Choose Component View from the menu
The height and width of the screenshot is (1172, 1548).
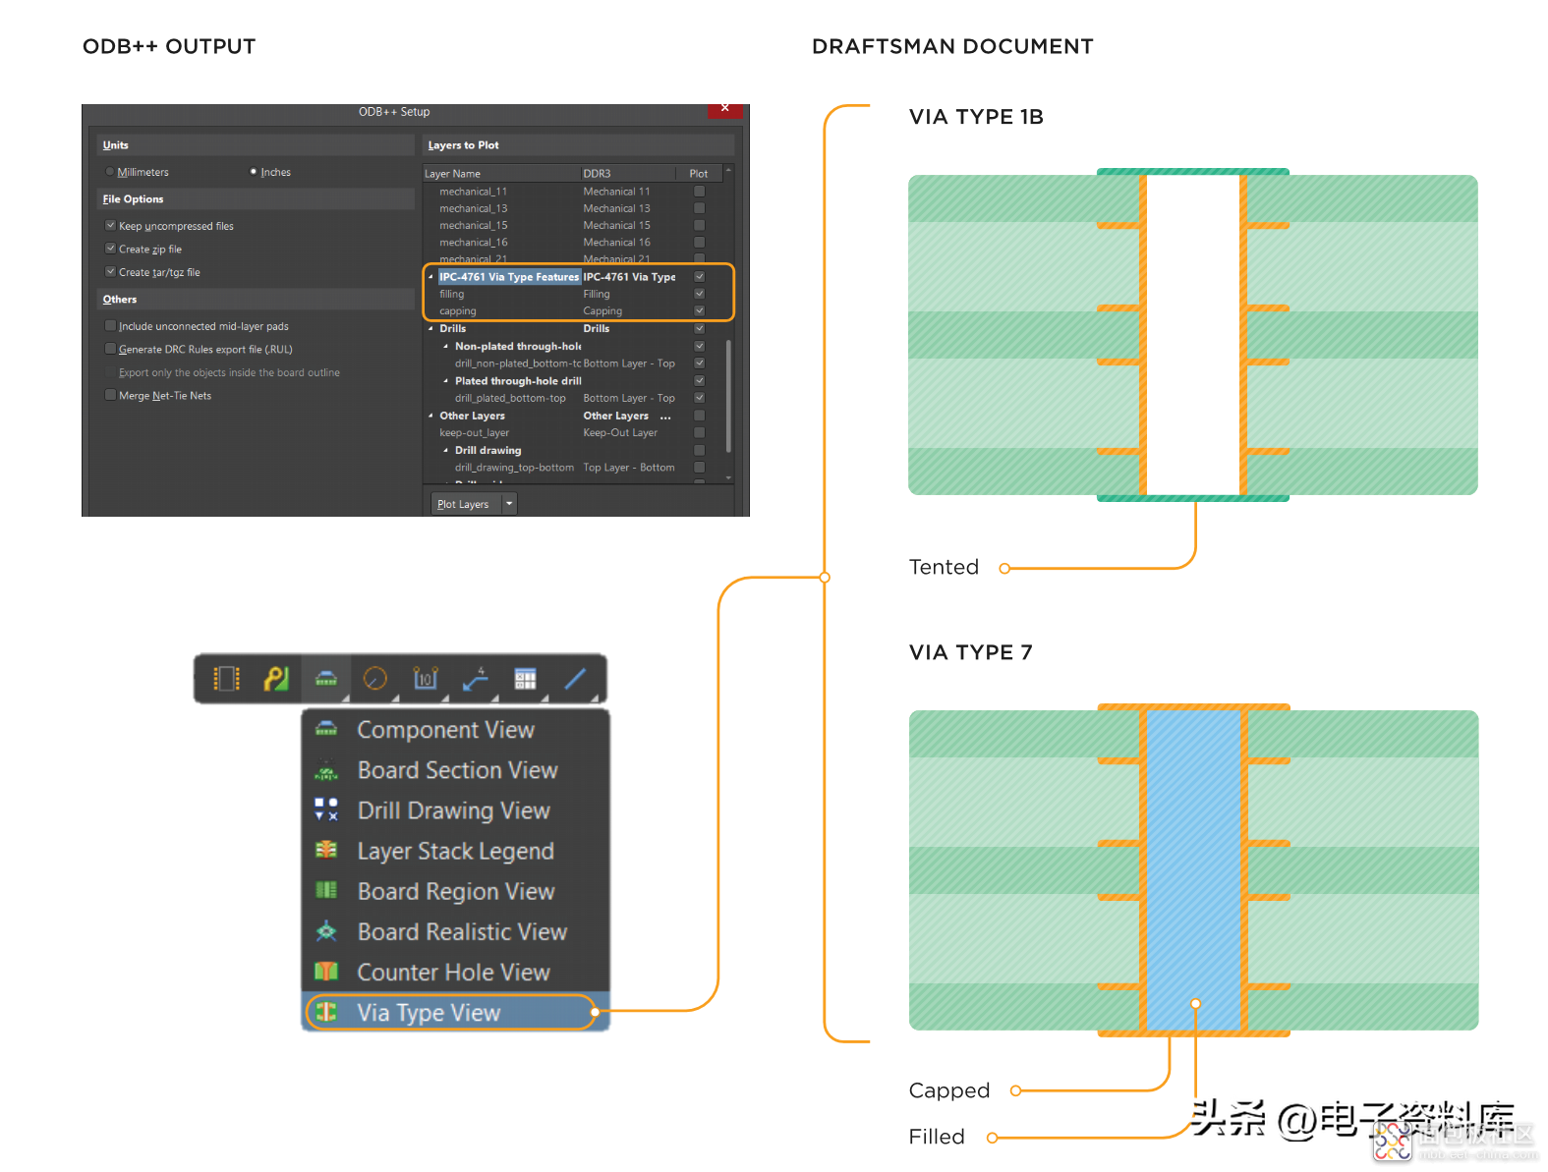point(455,730)
